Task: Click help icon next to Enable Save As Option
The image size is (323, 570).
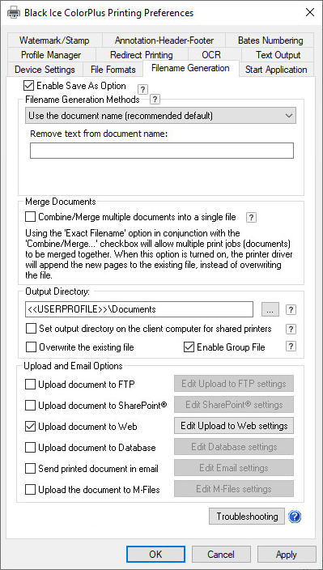Action: pos(142,89)
